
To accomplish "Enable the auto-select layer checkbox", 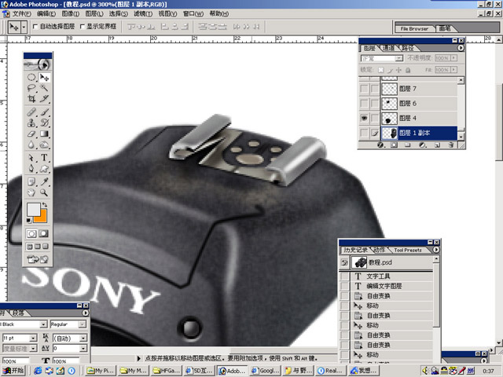I will 35,27.
